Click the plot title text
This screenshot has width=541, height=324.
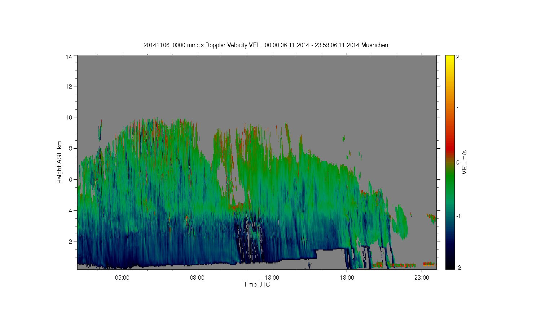[266, 45]
